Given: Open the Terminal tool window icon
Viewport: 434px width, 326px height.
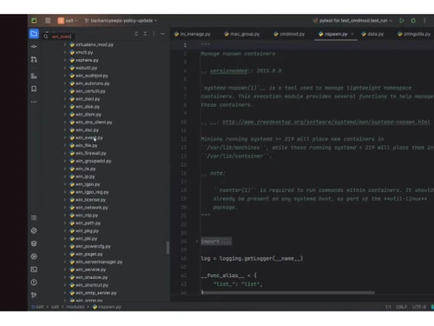Looking at the screenshot, I should point(34,269).
